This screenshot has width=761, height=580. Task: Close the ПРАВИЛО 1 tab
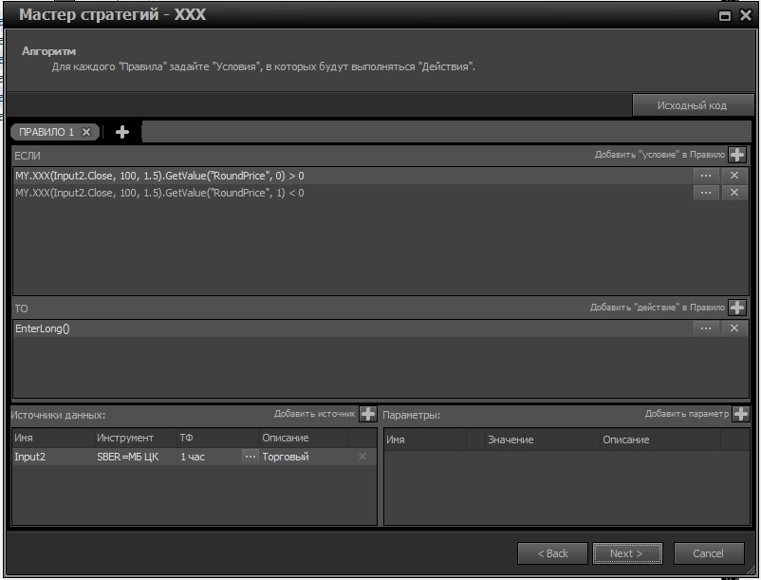(x=86, y=132)
